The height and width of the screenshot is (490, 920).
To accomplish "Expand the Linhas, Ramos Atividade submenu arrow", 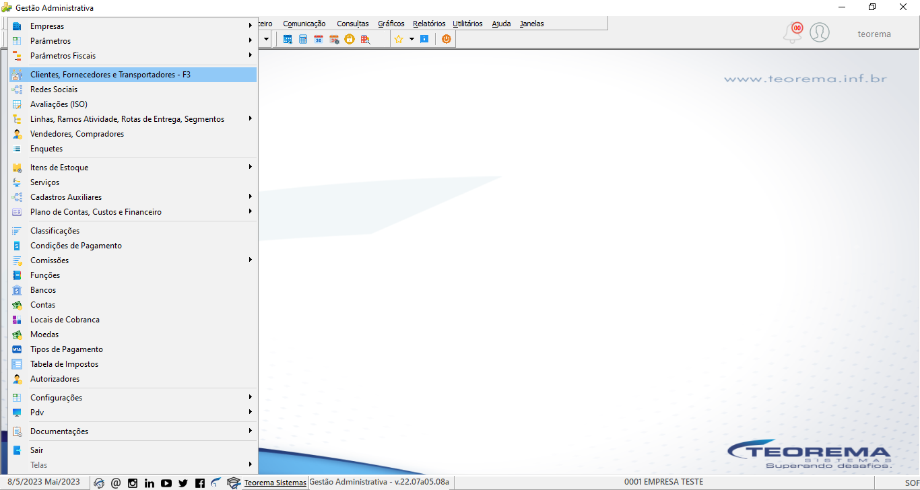I will (x=250, y=118).
